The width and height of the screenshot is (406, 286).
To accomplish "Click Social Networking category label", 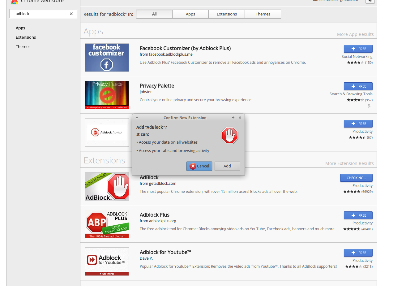I will pos(357,57).
